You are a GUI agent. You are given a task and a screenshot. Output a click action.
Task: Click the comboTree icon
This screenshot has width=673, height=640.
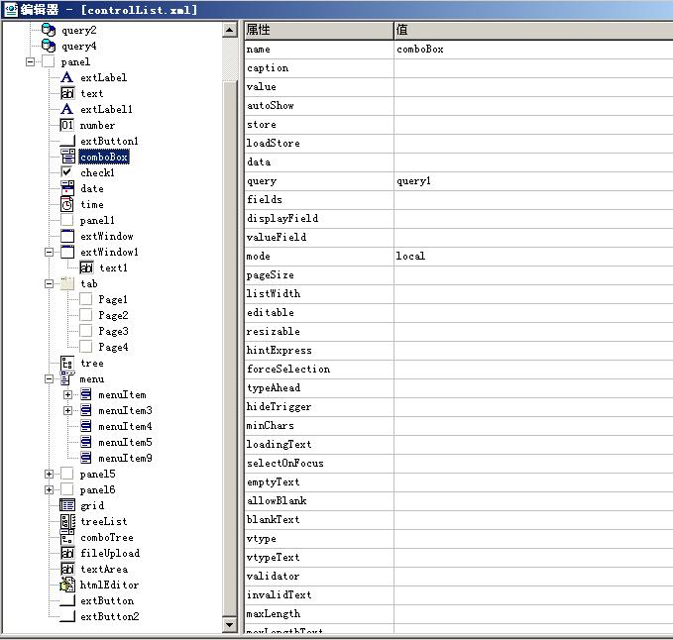pos(67,537)
